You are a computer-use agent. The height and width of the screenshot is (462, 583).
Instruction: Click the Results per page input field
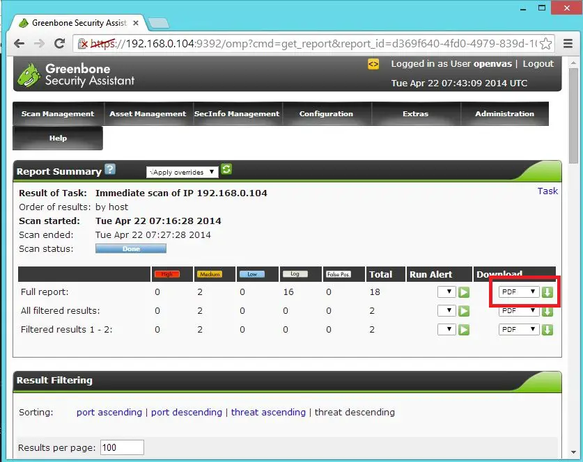coord(122,448)
